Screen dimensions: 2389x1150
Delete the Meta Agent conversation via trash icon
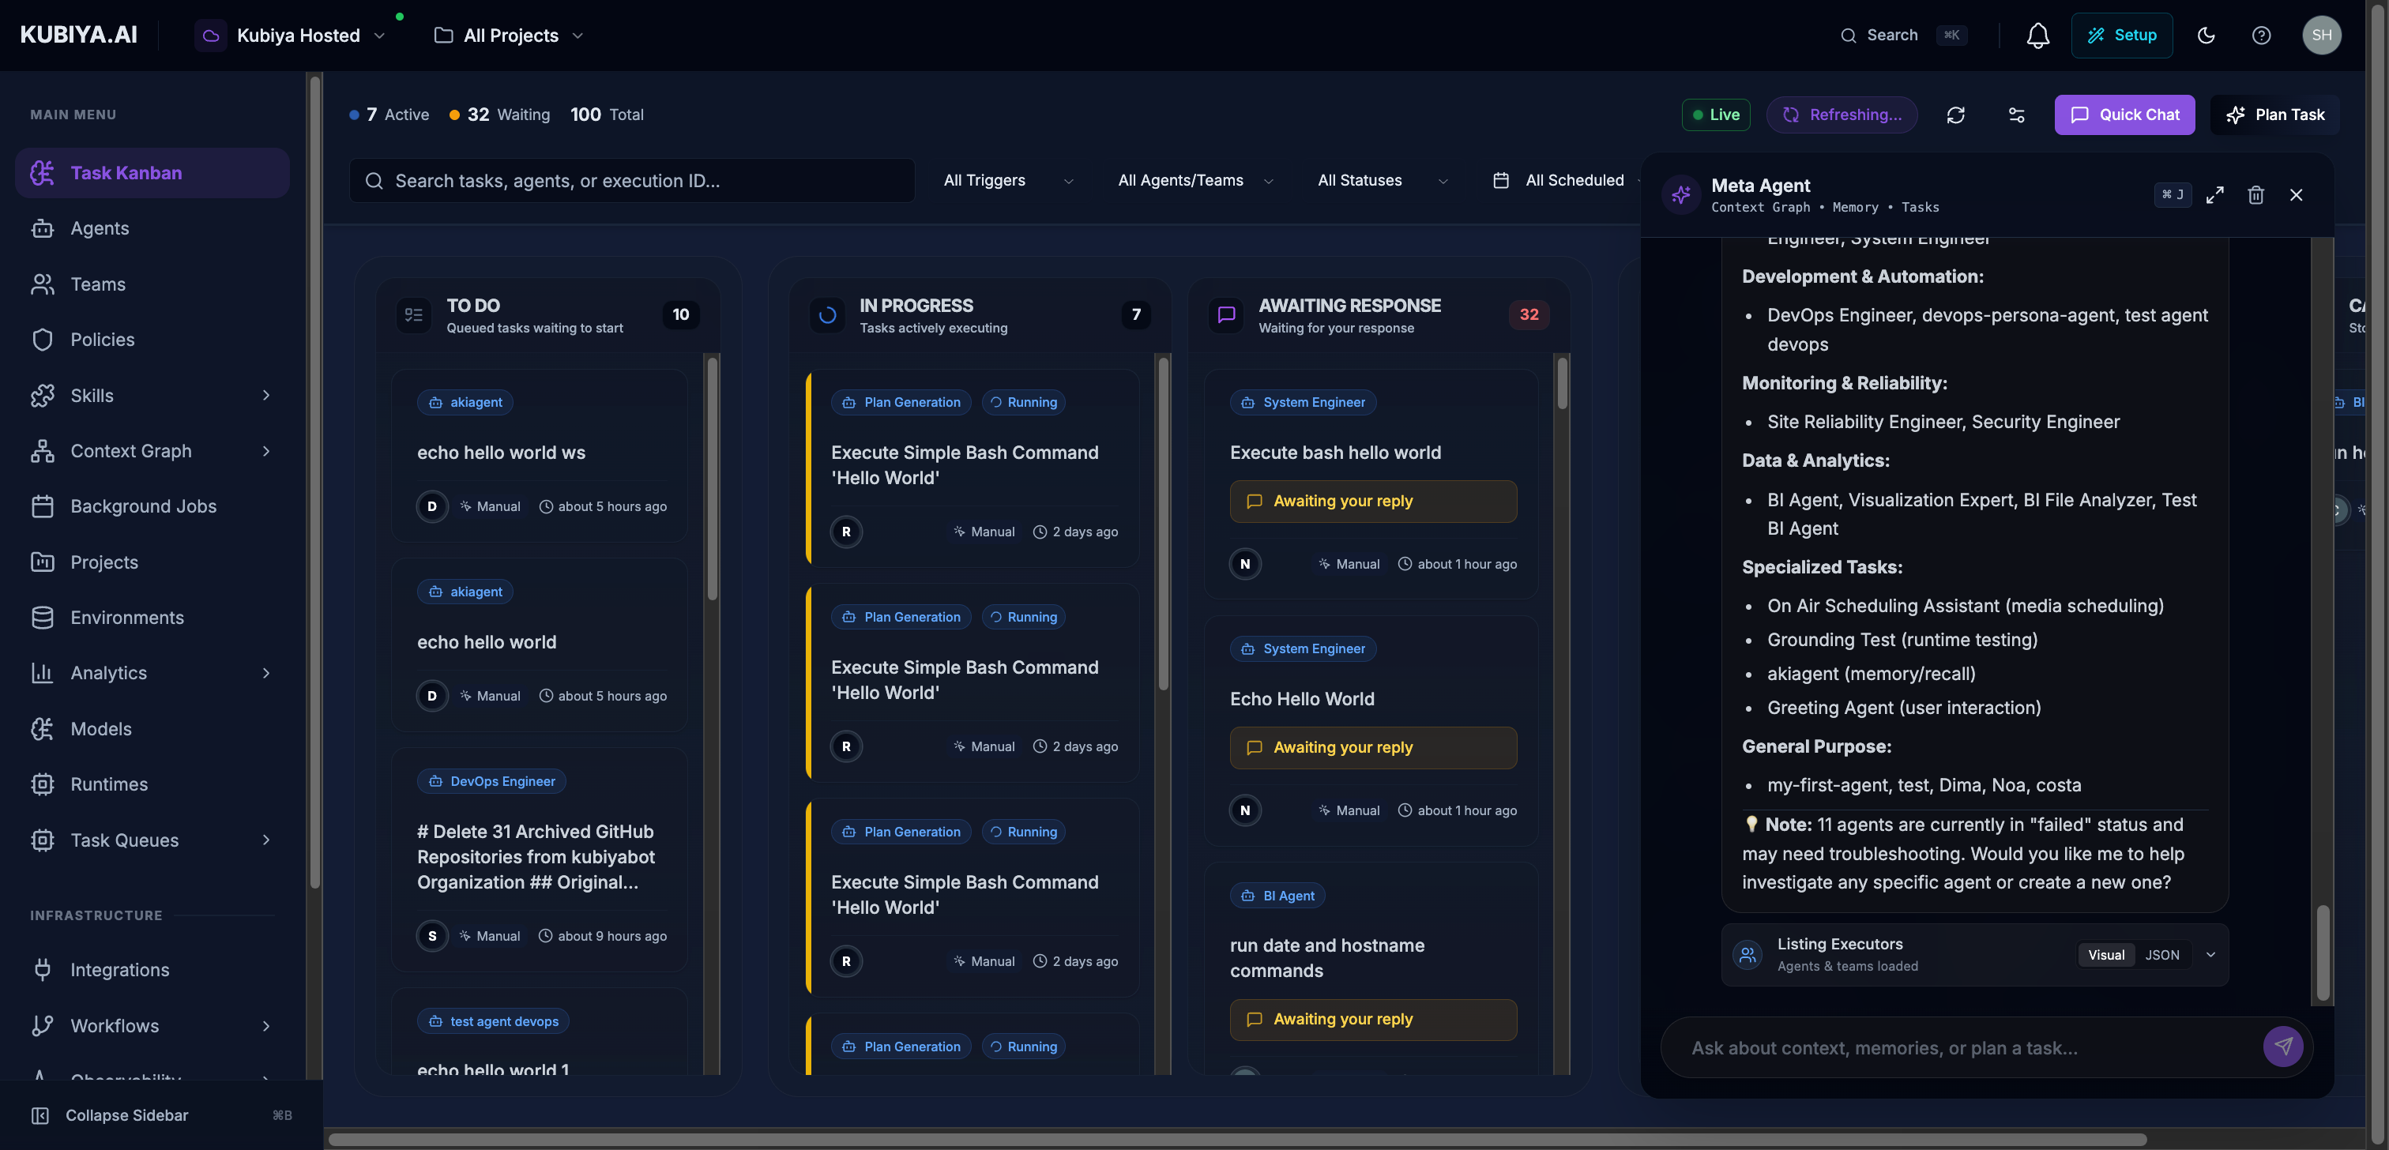click(2256, 195)
